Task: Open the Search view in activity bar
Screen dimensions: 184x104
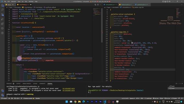Action: pos(2,10)
